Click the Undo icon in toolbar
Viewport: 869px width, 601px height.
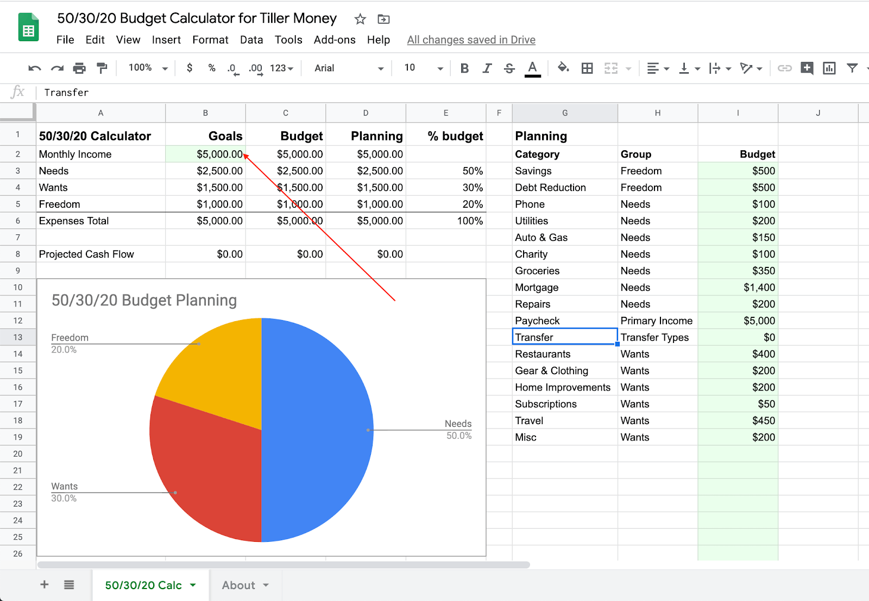click(x=35, y=68)
